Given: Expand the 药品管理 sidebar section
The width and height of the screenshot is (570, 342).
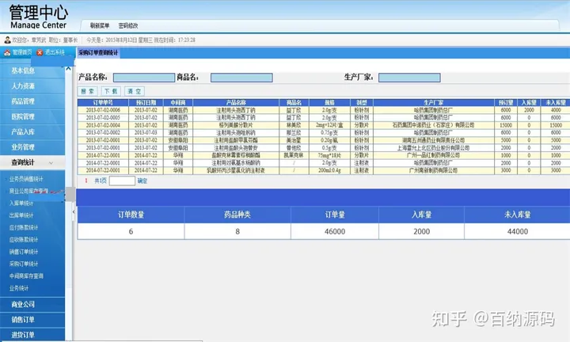Looking at the screenshot, I should pyautogui.click(x=24, y=101).
